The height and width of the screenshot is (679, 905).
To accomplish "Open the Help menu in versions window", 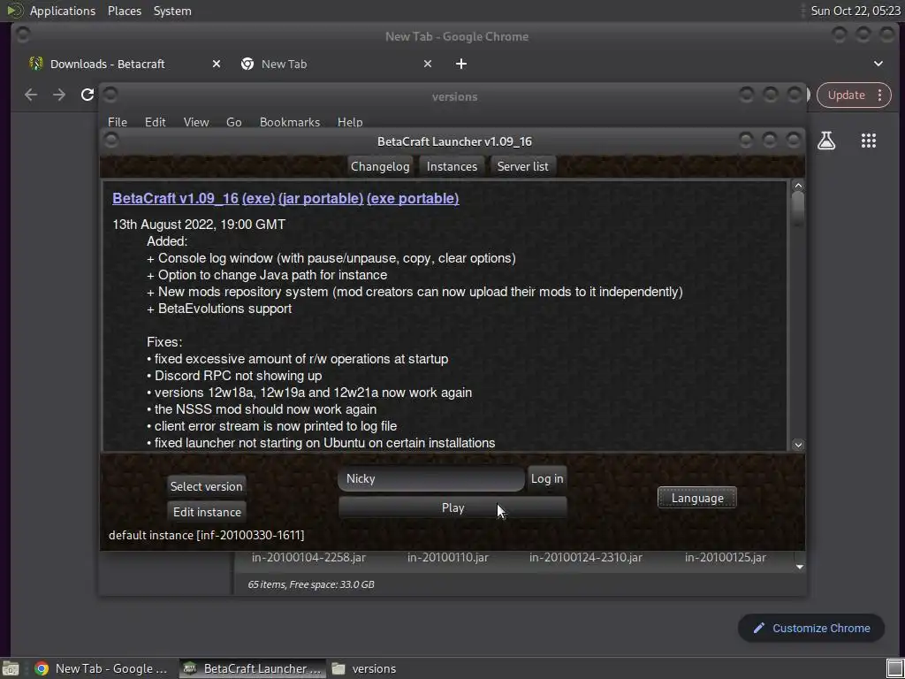I will [x=350, y=122].
